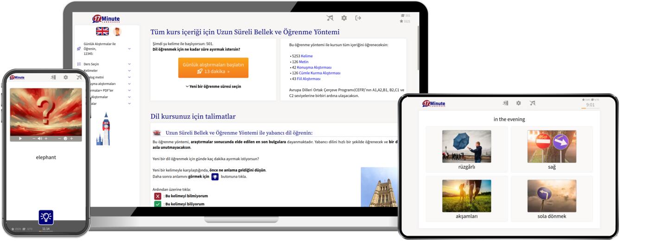Click the 9:01 timer on the tablet
Viewport: 649px width, 246px height.
click(590, 105)
